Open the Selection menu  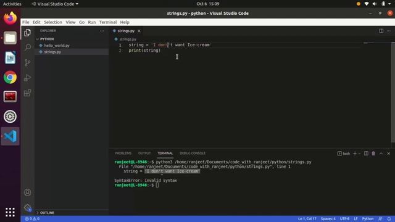pos(53,22)
